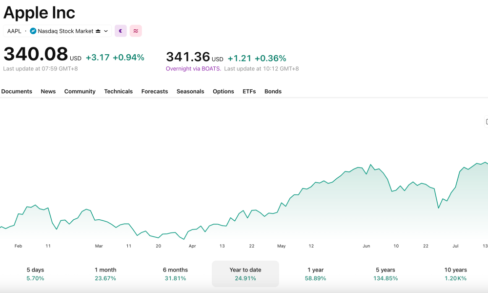Select the 1 year range
This screenshot has width=488, height=293.
pos(316,273)
